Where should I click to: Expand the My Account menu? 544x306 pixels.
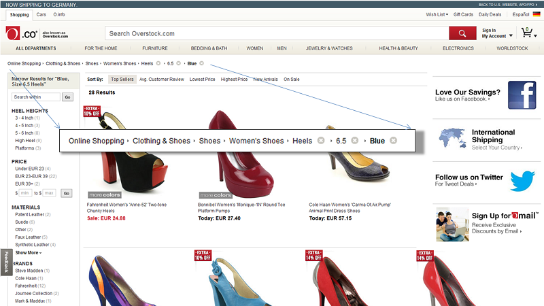point(497,36)
